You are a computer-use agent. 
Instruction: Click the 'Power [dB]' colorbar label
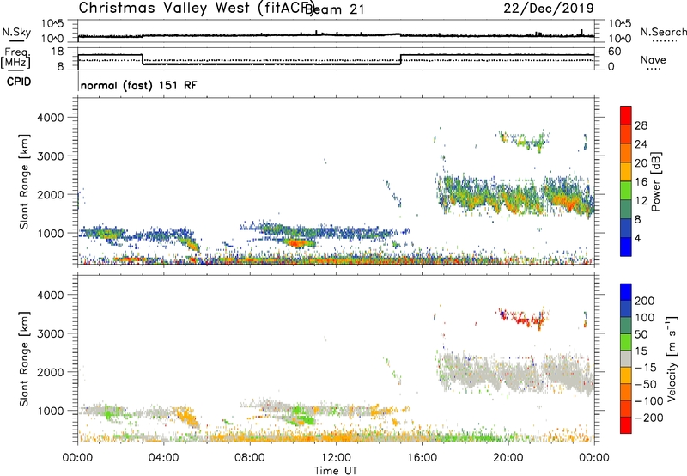coord(656,181)
